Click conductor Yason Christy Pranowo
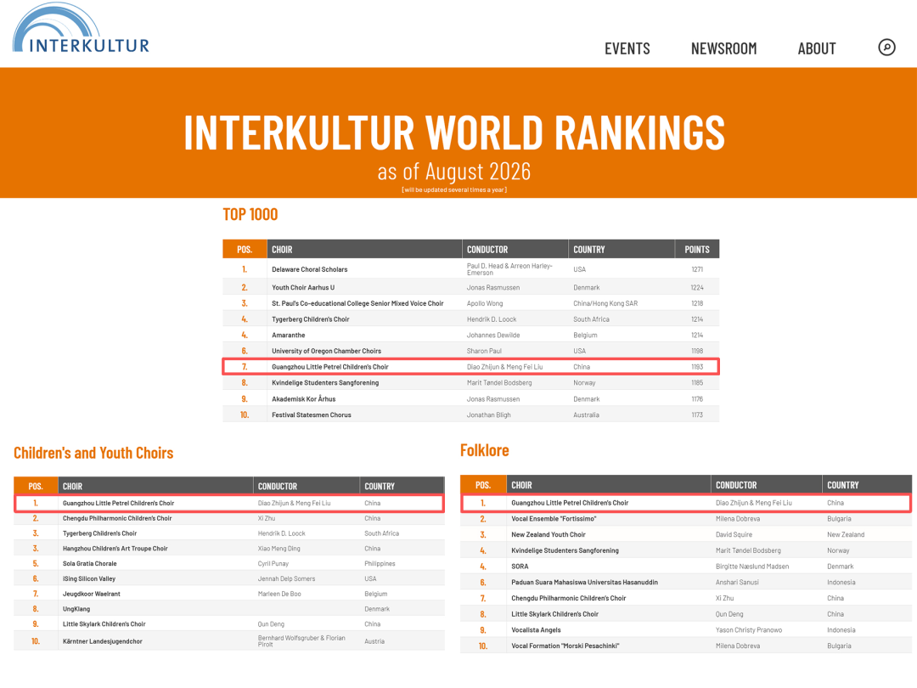 (x=749, y=630)
